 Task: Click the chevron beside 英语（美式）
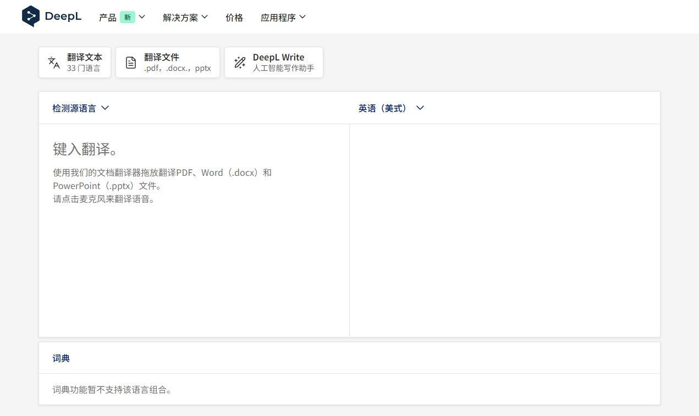point(420,108)
